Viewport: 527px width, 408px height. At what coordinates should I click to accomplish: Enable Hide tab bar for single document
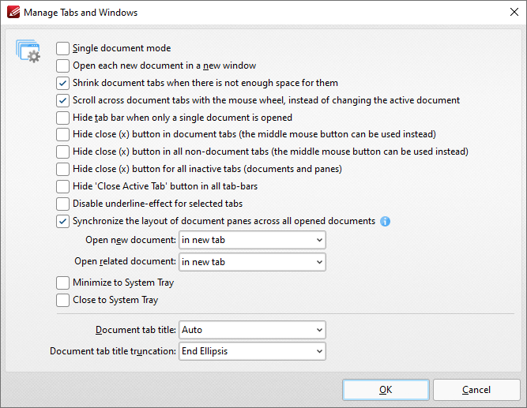[63, 118]
